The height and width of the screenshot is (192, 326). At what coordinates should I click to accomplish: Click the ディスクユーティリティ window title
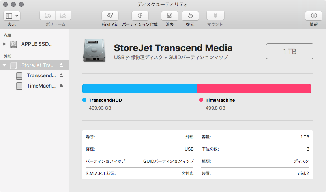tap(163, 4)
